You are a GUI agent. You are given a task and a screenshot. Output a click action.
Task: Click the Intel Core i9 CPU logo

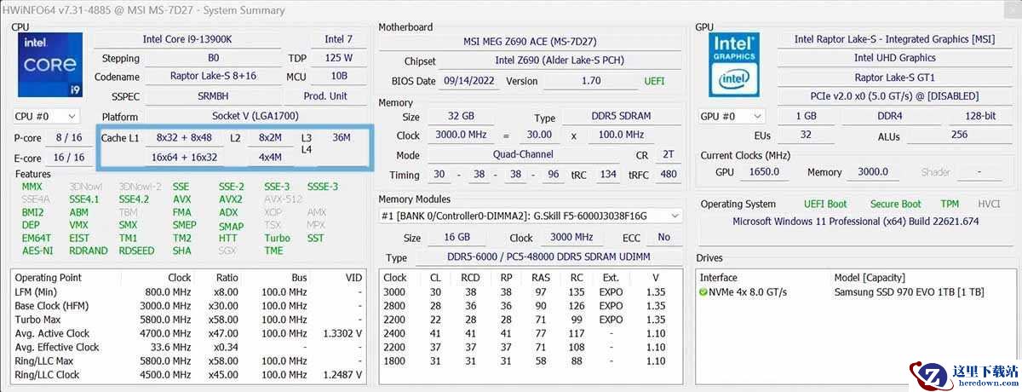click(50, 66)
